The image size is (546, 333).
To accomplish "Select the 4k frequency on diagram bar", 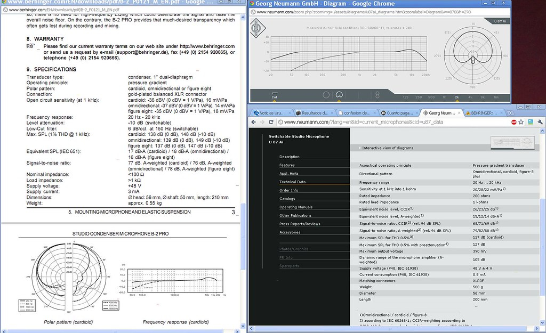I will point(470,98).
